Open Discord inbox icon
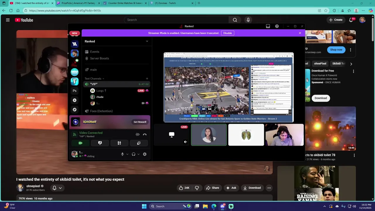Screen dimensions: 375x211 pos(268,26)
